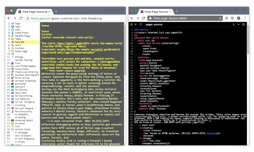Click the orange icon beside 'Talne'
The width and height of the screenshot is (254, 152).
[x=12, y=39]
